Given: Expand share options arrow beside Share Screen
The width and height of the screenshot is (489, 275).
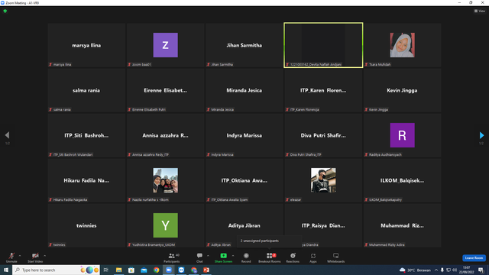Looking at the screenshot, I should coord(233,256).
